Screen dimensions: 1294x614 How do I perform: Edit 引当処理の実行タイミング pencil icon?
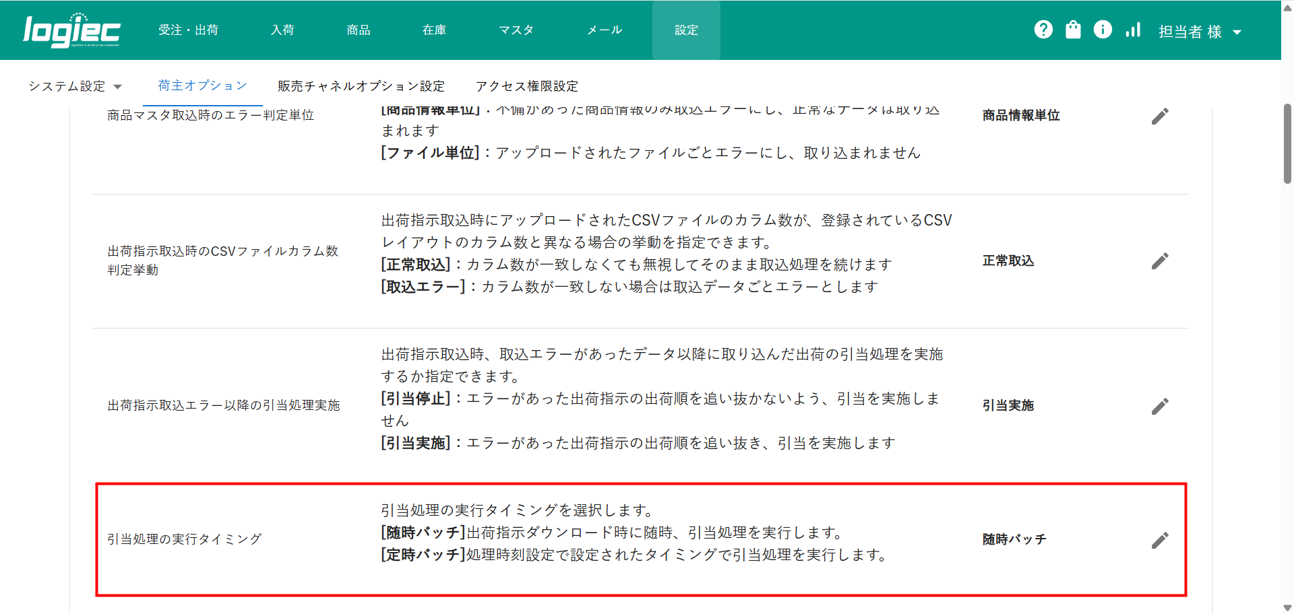click(x=1159, y=540)
